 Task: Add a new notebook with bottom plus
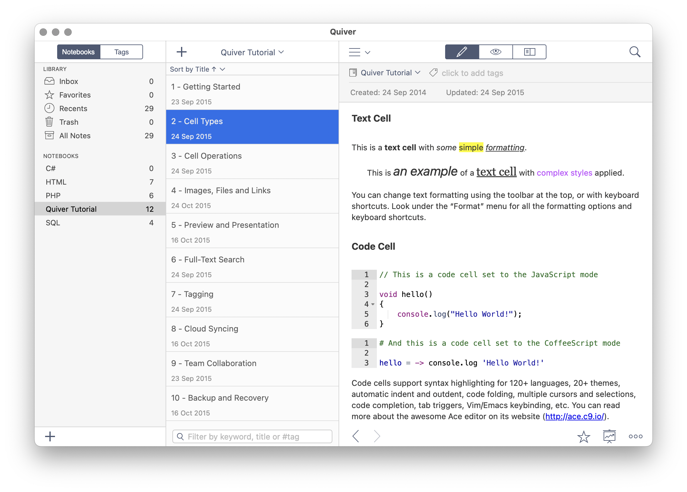pyautogui.click(x=50, y=436)
